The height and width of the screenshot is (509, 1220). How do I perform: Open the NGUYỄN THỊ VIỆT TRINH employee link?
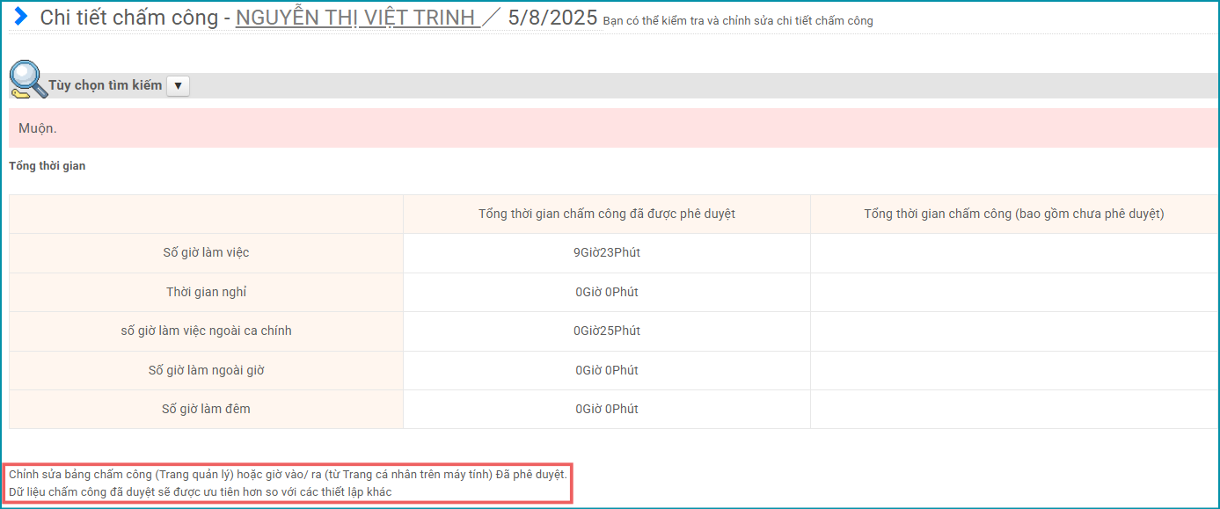357,18
